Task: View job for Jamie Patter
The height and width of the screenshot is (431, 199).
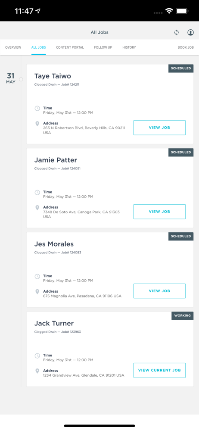Action: point(159,212)
